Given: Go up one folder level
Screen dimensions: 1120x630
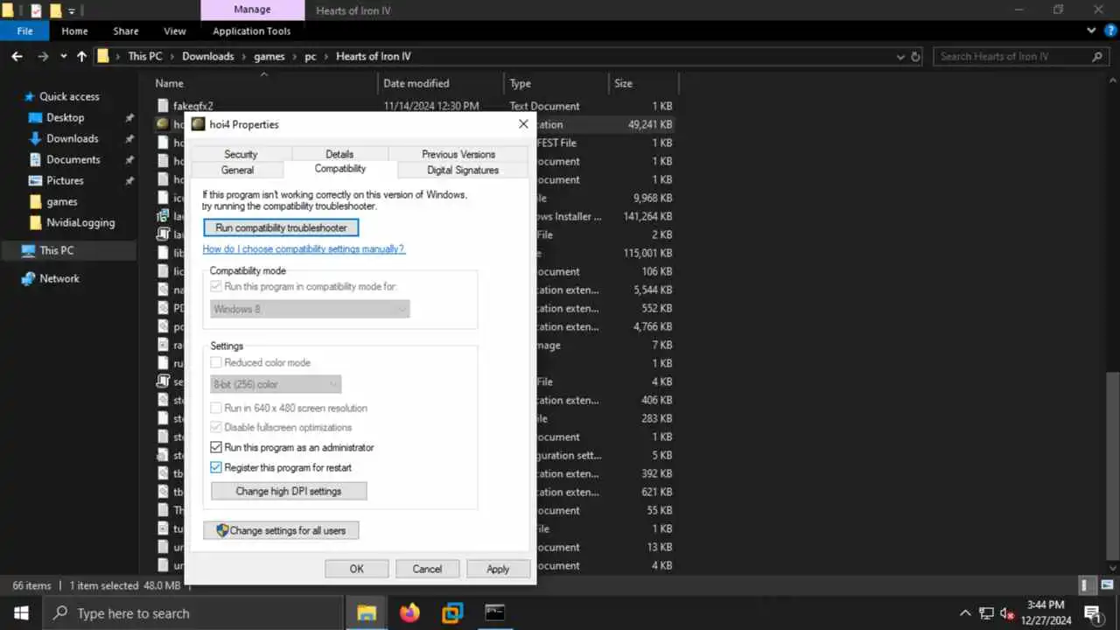Looking at the screenshot, I should click(x=81, y=56).
